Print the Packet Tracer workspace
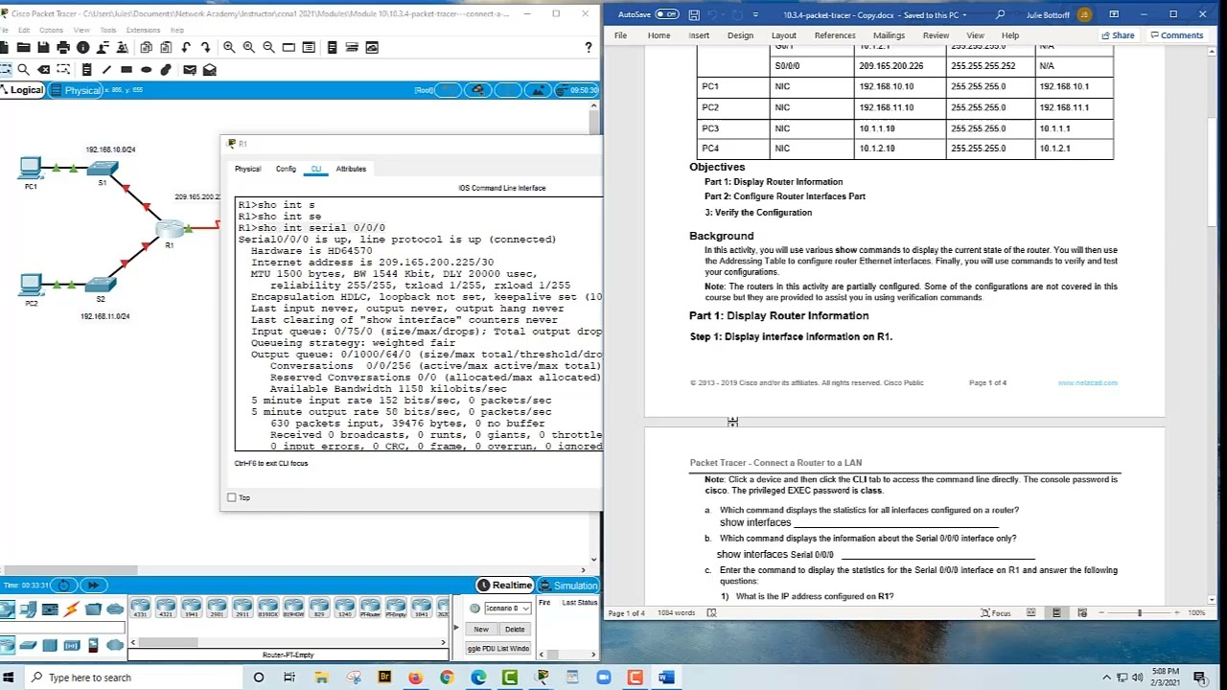The image size is (1227, 690). (63, 47)
